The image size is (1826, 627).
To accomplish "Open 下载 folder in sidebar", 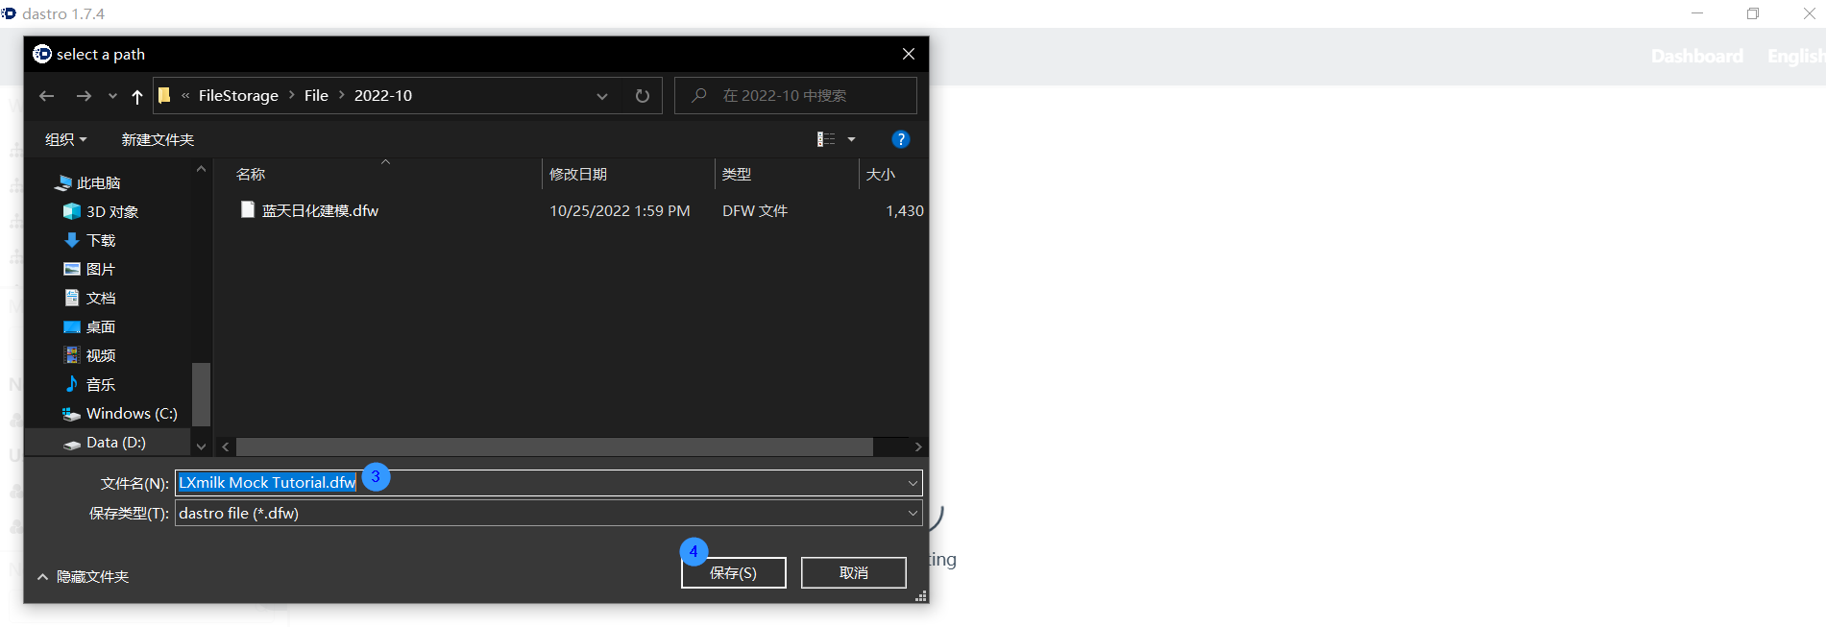I will coord(90,240).
